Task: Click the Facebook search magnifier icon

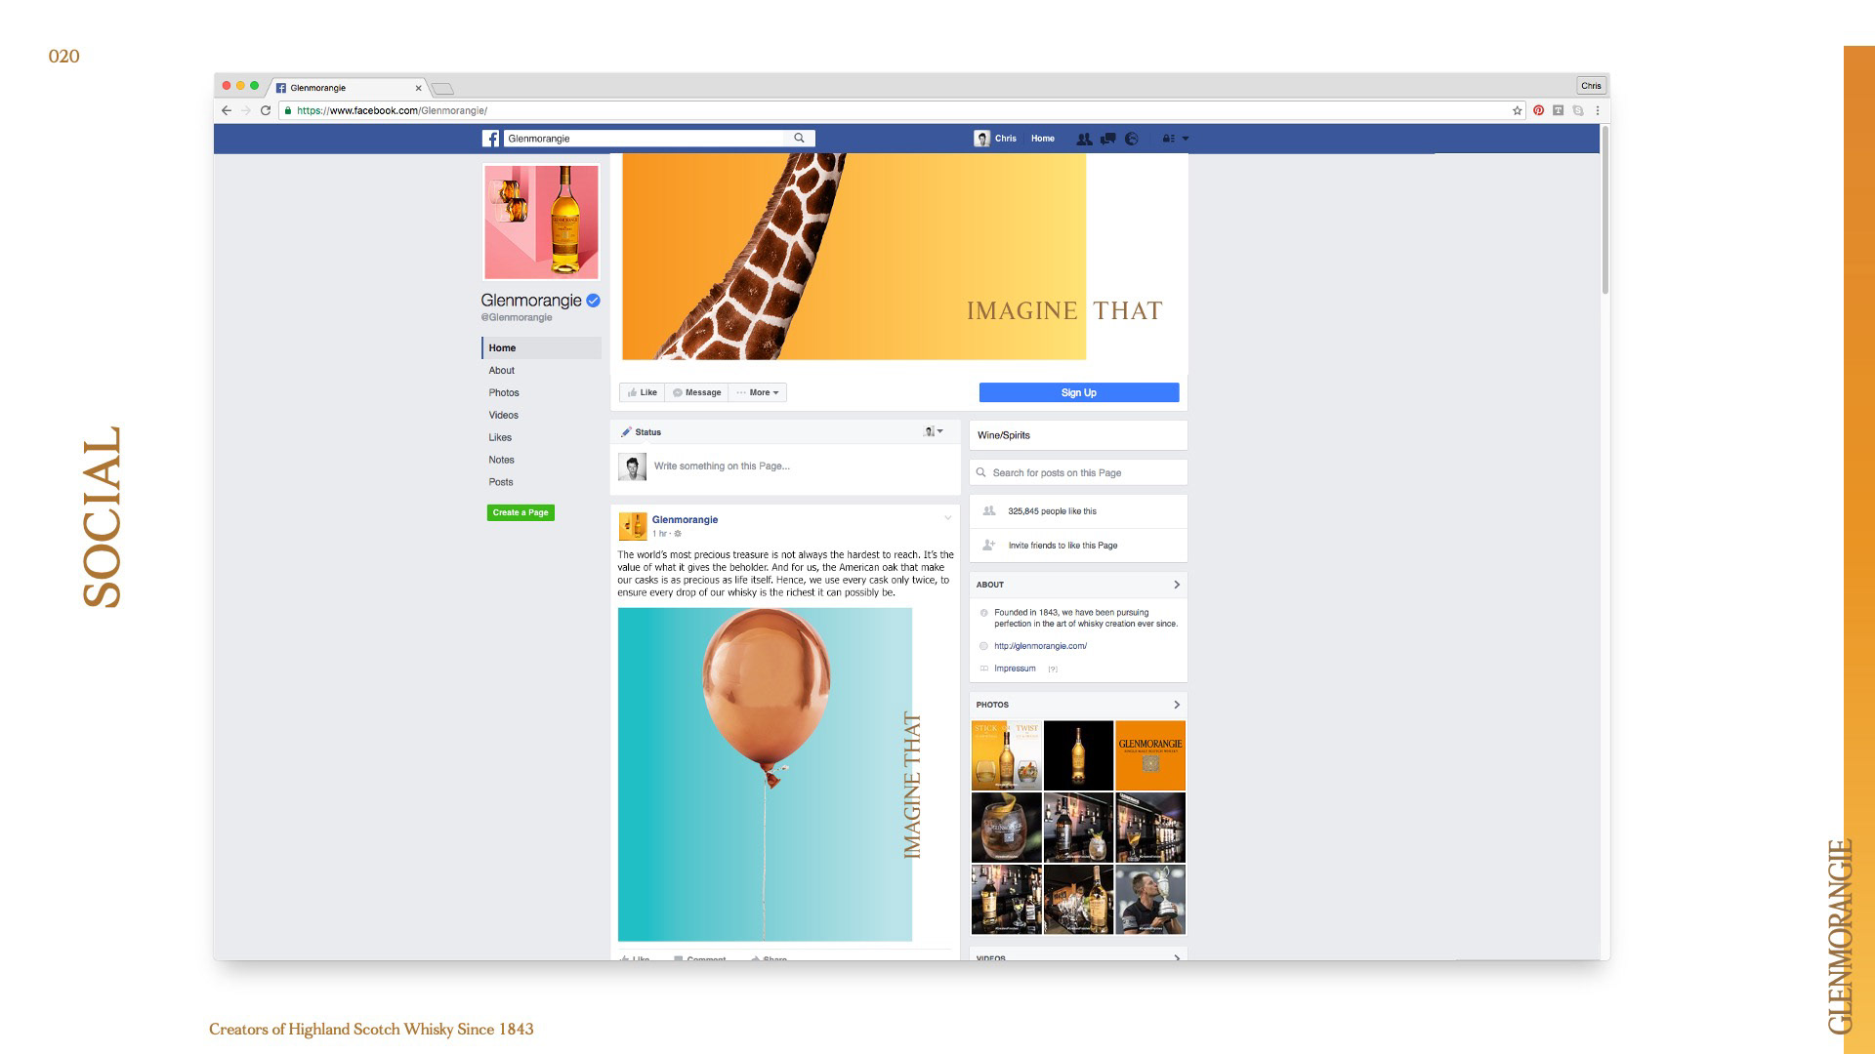Action: click(799, 139)
